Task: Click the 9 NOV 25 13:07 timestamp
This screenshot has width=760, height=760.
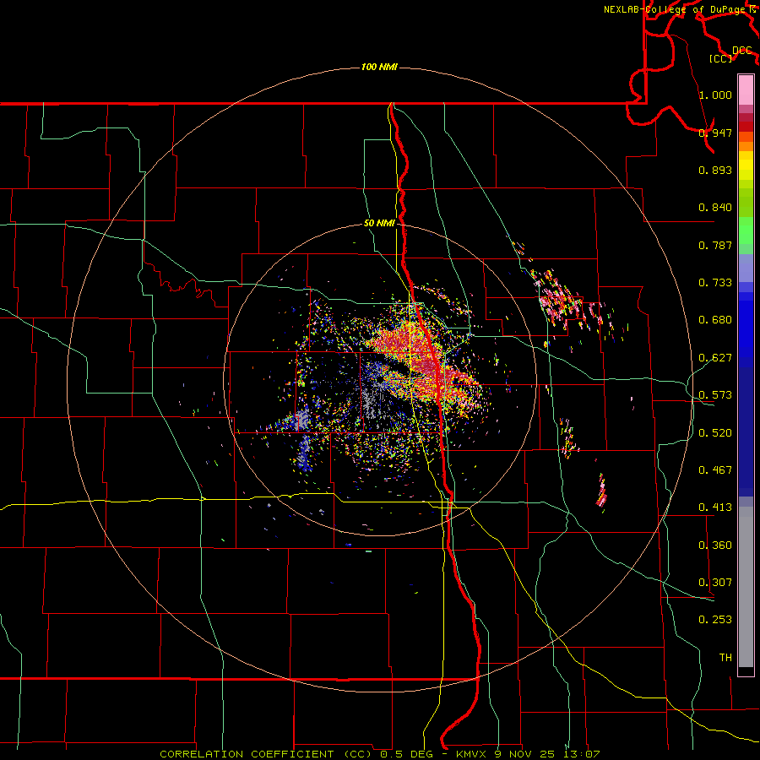Action: click(548, 754)
